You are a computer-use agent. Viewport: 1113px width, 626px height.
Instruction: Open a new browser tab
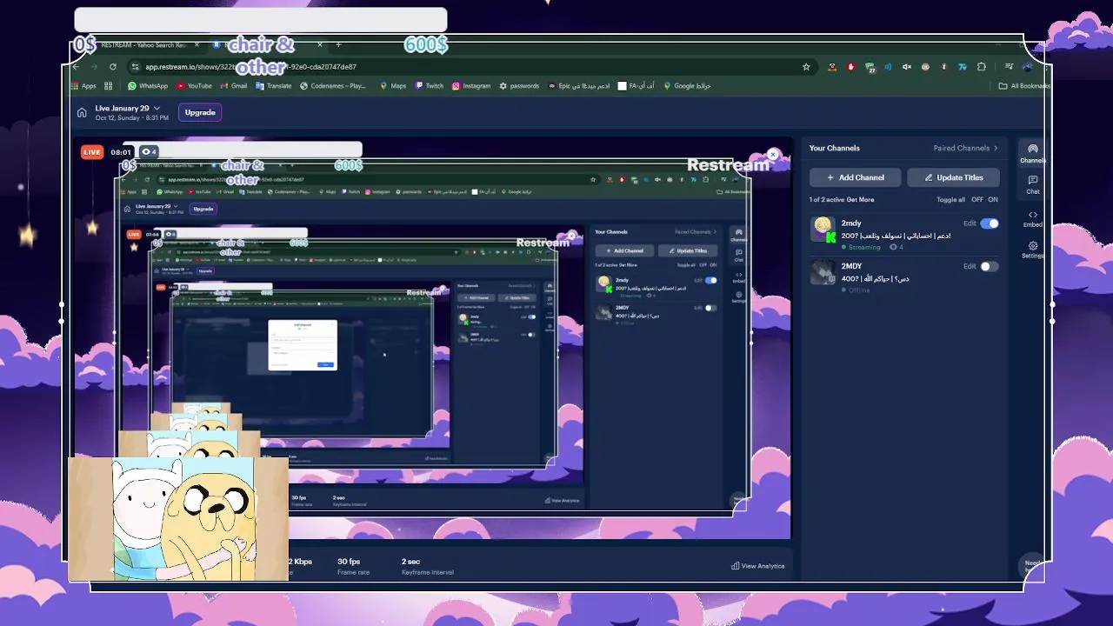pos(338,44)
